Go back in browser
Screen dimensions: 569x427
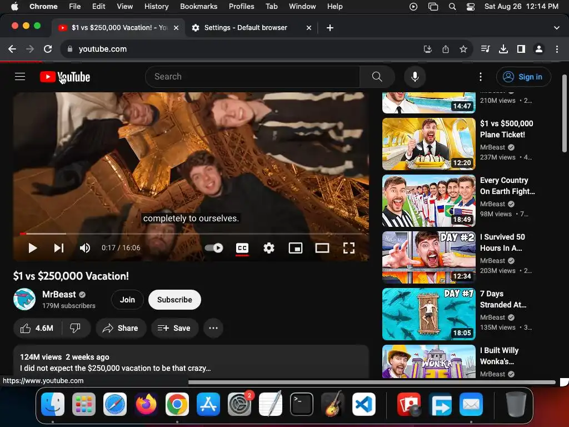coord(12,49)
